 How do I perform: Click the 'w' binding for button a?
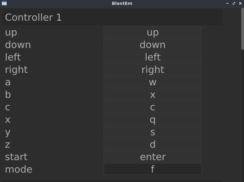152,82
